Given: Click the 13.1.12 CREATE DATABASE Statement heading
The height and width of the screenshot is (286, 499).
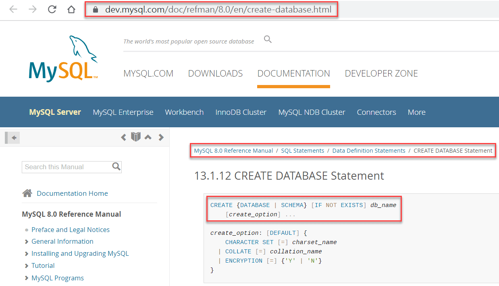Looking at the screenshot, I should tap(289, 176).
